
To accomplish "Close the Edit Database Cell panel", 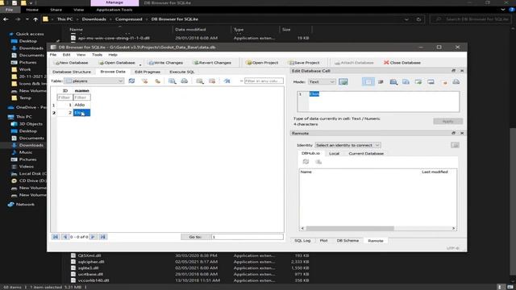I will click(462, 71).
